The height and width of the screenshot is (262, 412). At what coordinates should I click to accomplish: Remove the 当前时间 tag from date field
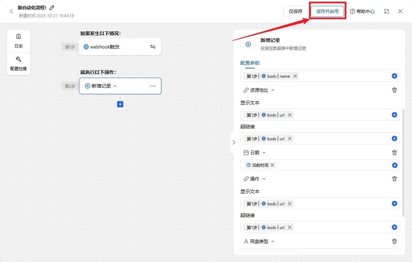pyautogui.click(x=272, y=165)
